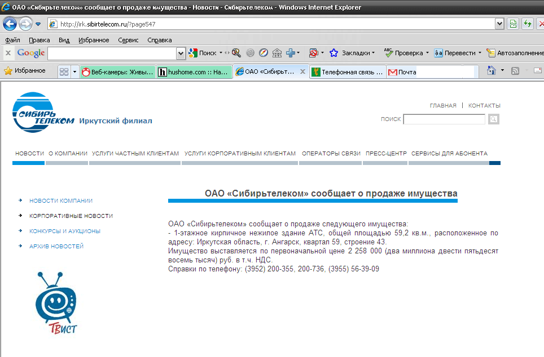
Task: Click the Google Поиск button
Action: 203,53
